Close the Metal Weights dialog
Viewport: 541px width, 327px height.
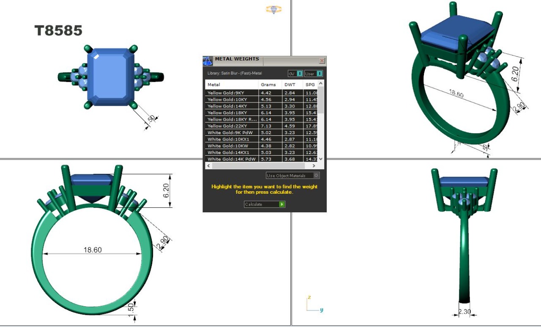(x=322, y=61)
